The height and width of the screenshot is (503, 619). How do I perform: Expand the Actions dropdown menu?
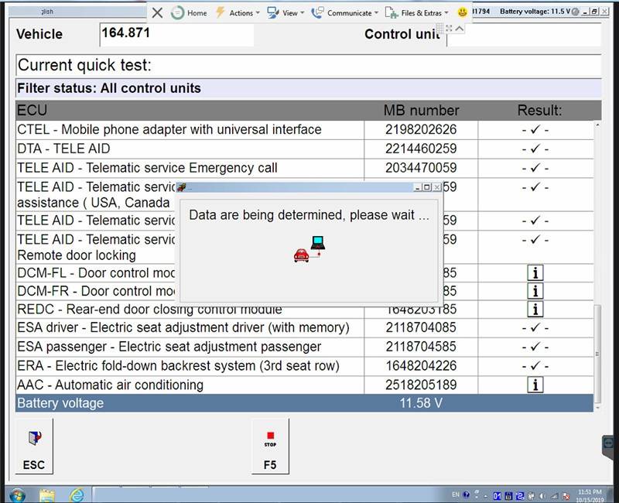[x=236, y=12]
